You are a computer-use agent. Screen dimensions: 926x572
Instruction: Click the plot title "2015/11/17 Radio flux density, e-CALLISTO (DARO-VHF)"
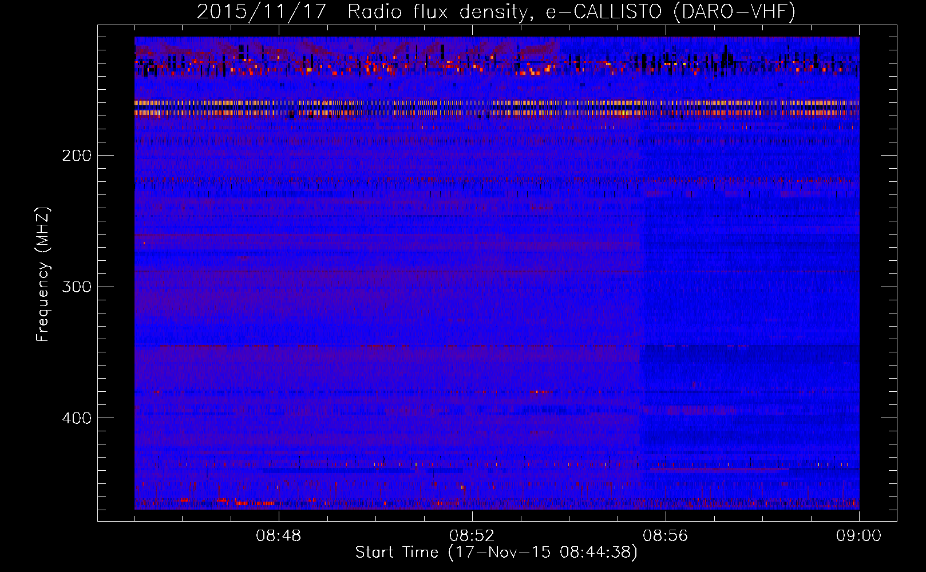point(496,12)
